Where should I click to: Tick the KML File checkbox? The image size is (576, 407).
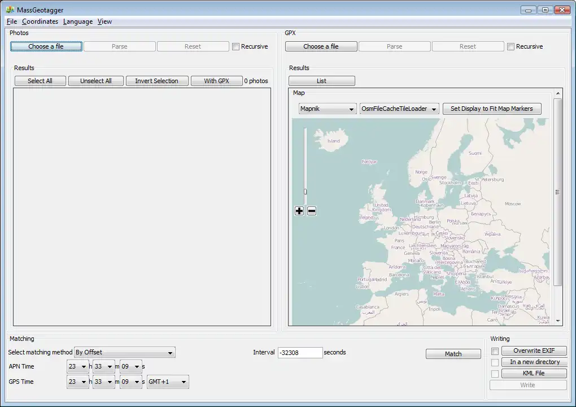point(495,374)
